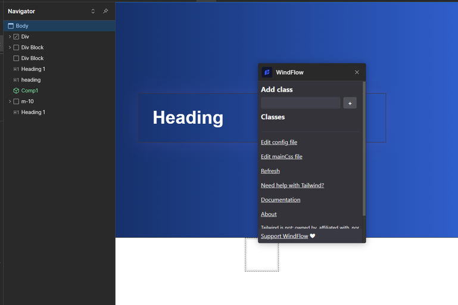Select the m-10 row in Navigator

coord(60,101)
